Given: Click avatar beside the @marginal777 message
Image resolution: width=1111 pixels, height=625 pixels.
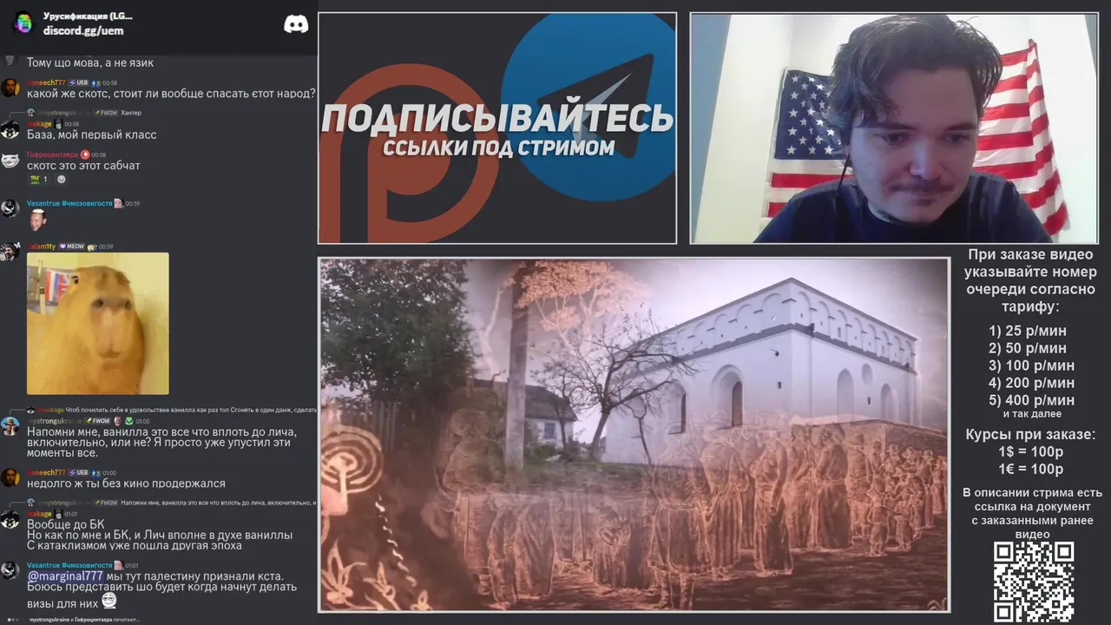Looking at the screenshot, I should pyautogui.click(x=10, y=570).
